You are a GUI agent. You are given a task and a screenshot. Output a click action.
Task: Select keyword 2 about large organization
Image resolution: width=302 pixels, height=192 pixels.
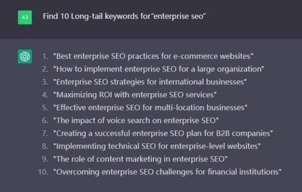coord(159,69)
